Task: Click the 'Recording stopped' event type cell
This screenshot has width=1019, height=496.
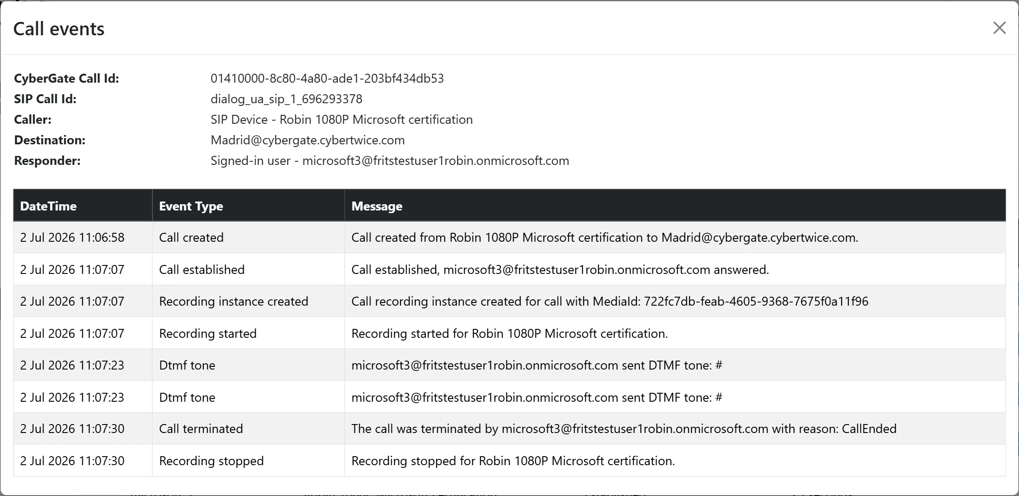Action: coord(248,461)
